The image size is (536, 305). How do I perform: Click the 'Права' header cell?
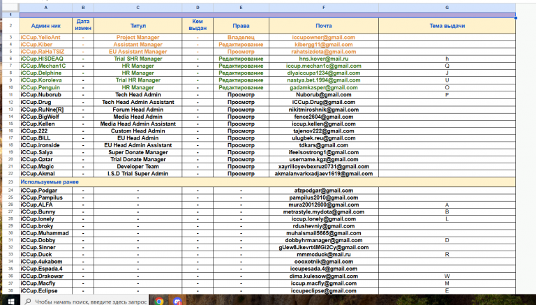(241, 26)
